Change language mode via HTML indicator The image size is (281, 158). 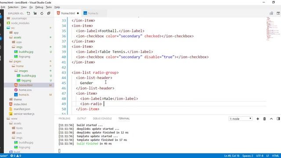(x=275, y=156)
